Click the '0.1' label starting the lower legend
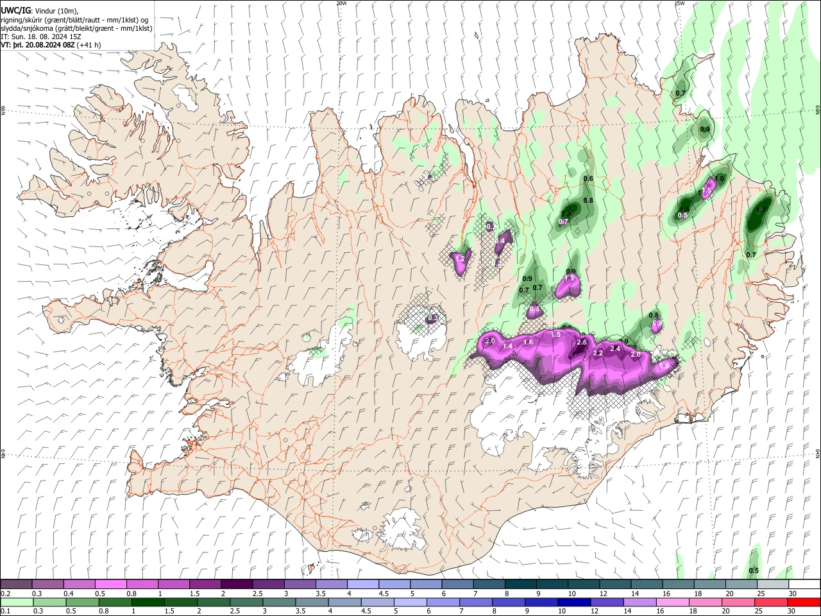This screenshot has height=616, width=821. pos(5,612)
